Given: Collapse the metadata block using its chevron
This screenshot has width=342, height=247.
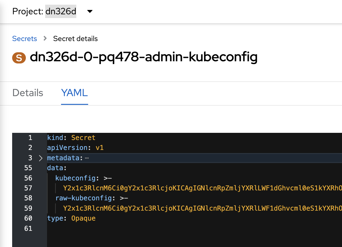Looking at the screenshot, I should pyautogui.click(x=40, y=158).
